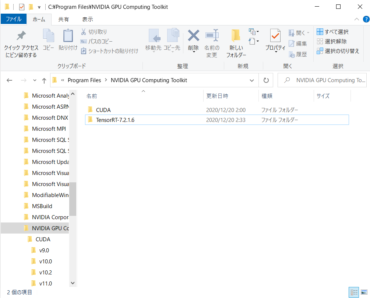Switch to Large icons view in status bar
The image size is (370, 298).
point(364,292)
